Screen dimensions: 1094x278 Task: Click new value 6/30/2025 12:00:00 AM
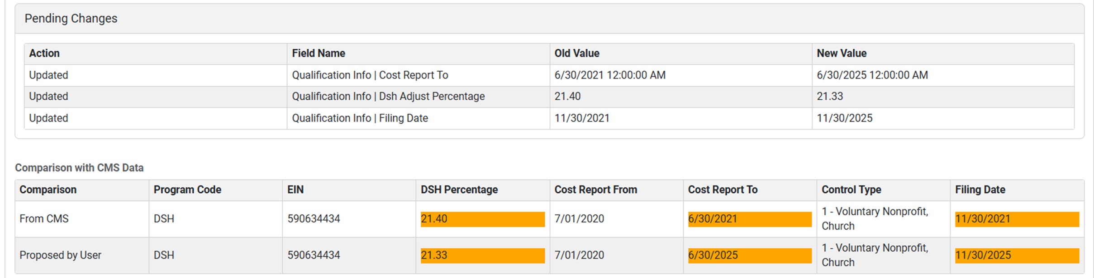[x=872, y=75]
